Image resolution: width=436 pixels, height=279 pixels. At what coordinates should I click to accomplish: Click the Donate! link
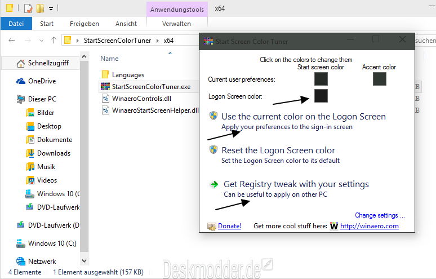pyautogui.click(x=229, y=226)
